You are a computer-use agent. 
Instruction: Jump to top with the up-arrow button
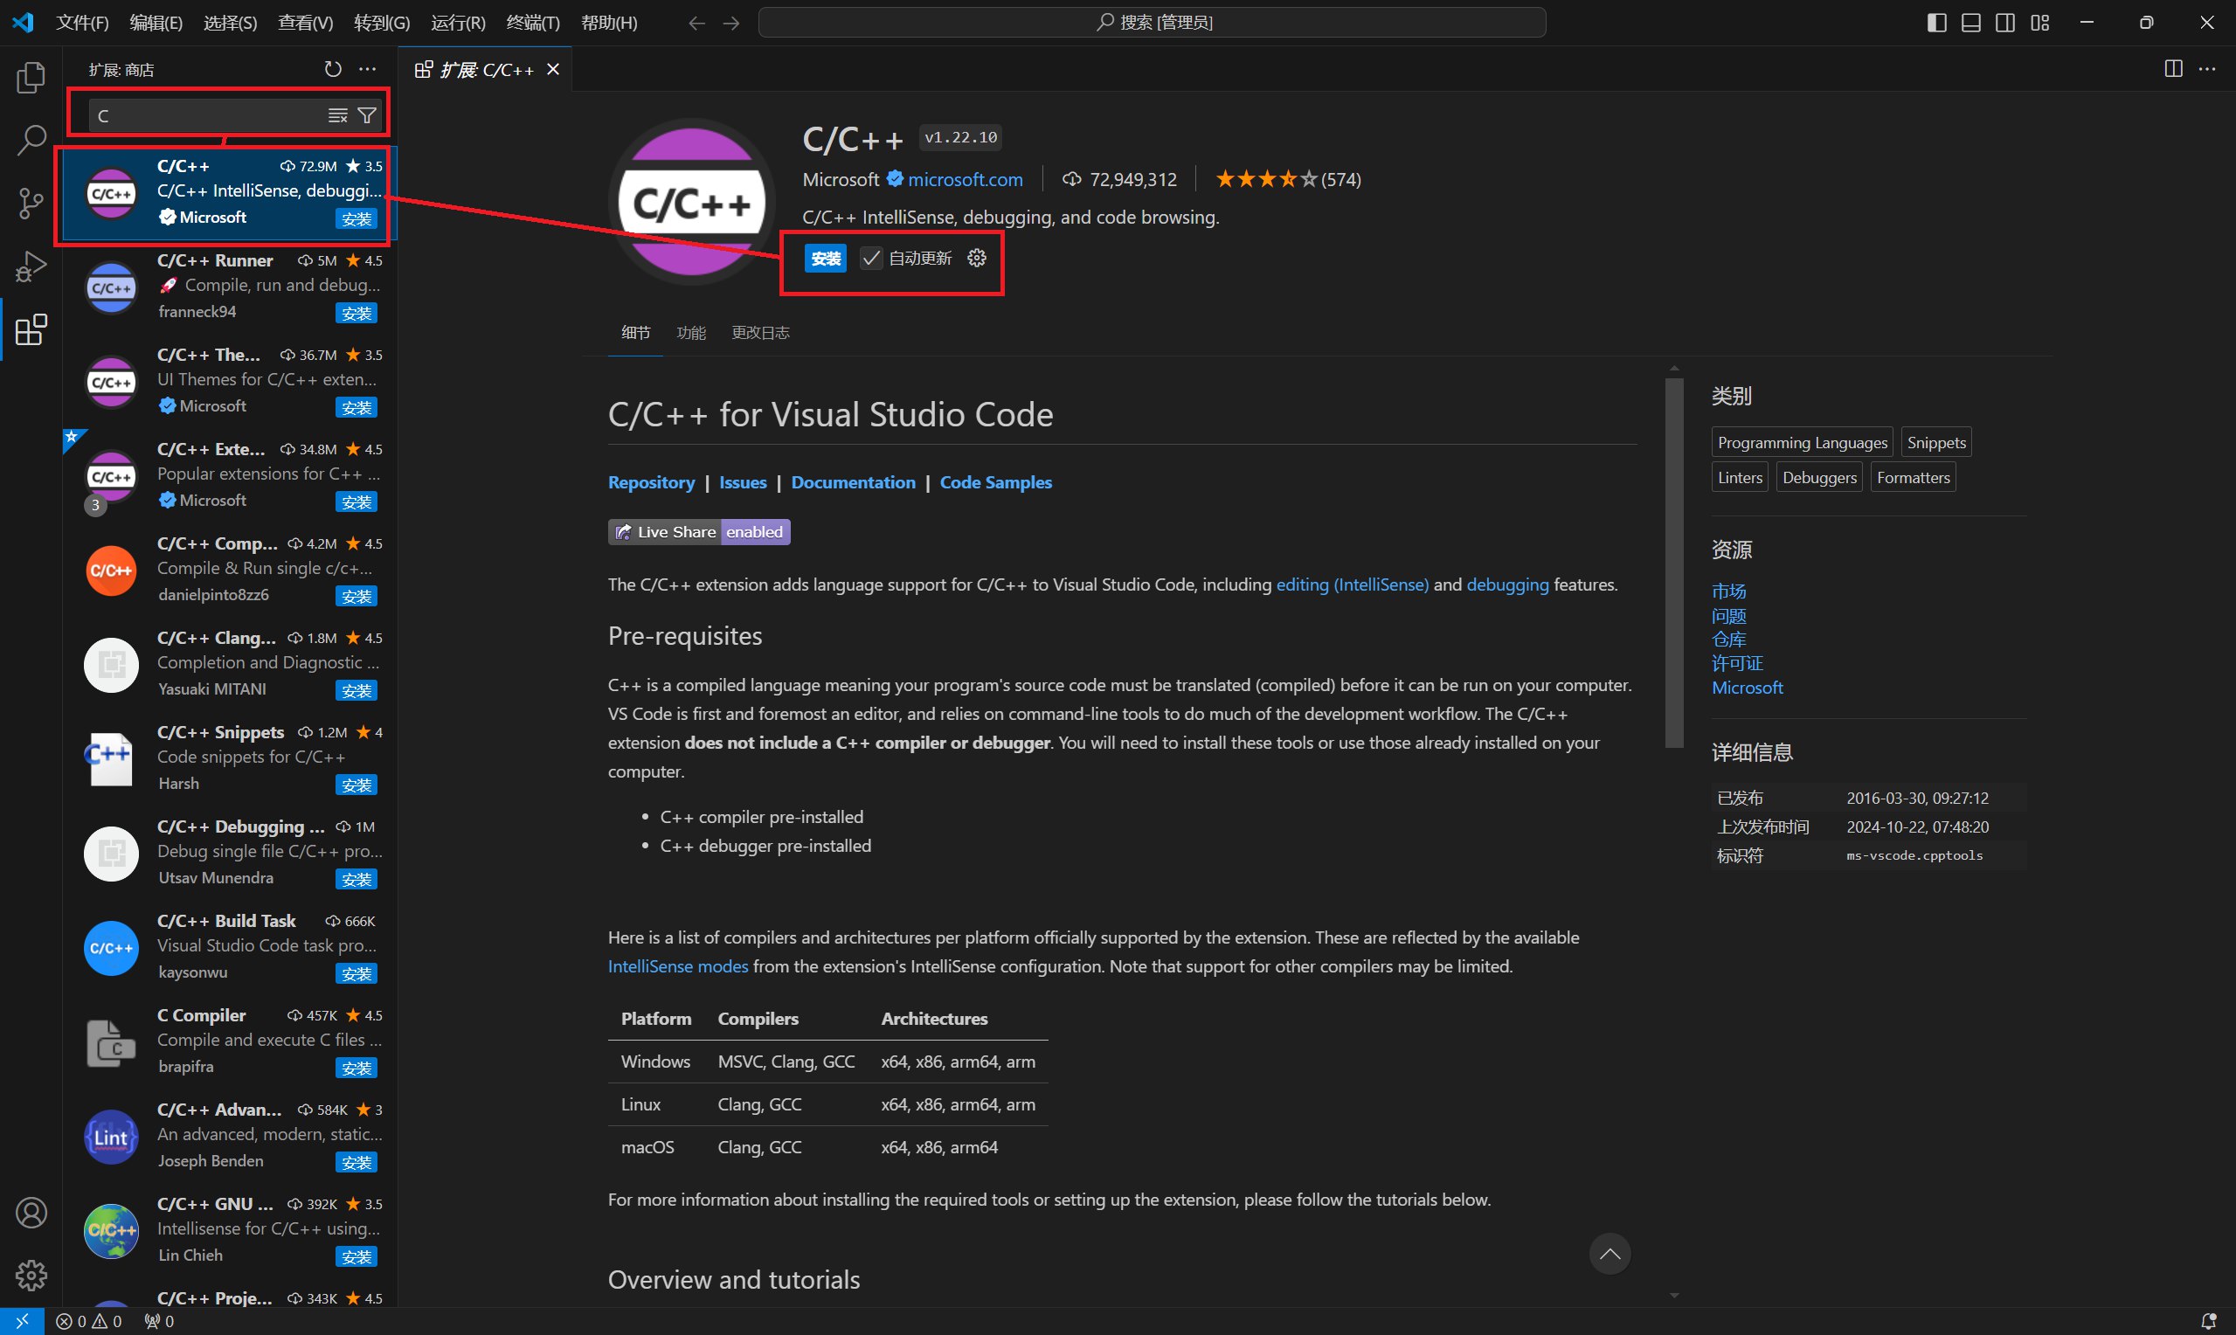pos(1610,1254)
